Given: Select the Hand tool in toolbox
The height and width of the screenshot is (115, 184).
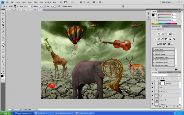Looking at the screenshot, I should [3, 68].
